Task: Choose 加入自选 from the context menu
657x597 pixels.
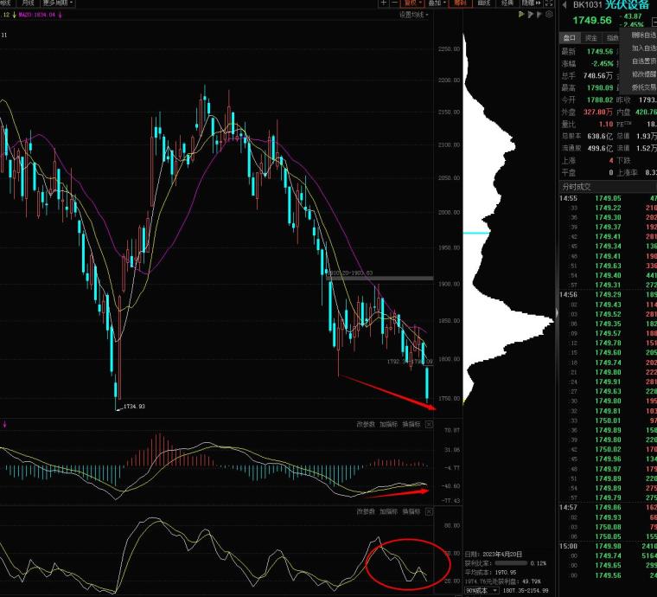Action: (643, 48)
